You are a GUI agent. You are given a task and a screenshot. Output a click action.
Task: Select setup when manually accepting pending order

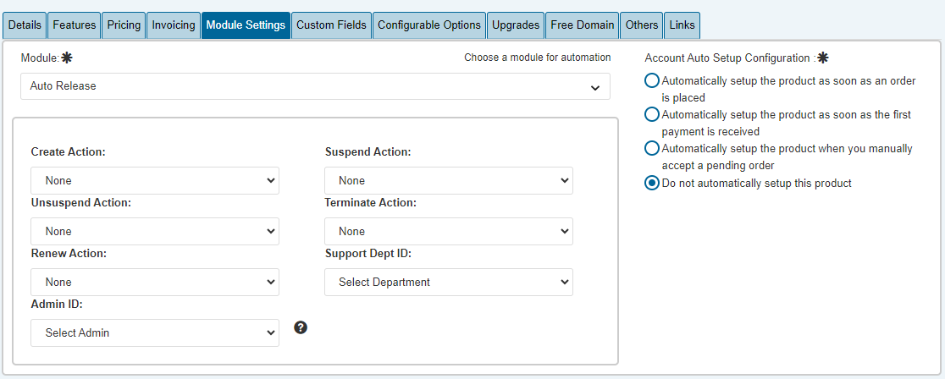651,148
